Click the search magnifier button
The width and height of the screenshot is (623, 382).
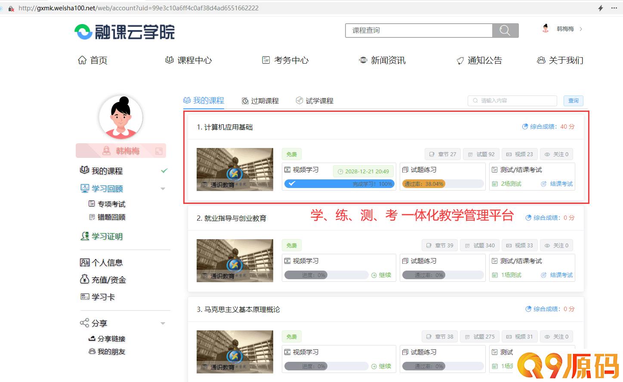[x=505, y=30]
